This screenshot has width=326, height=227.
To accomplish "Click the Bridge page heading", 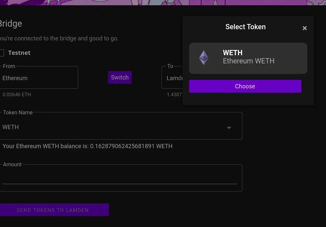I will click(x=11, y=24).
